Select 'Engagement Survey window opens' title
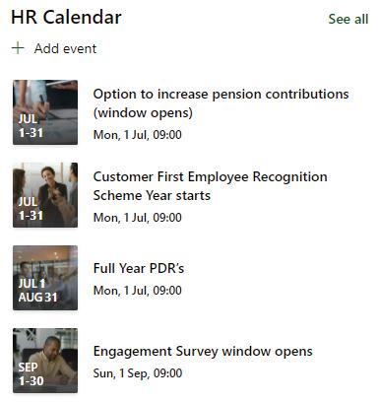The height and width of the screenshot is (403, 379). (x=203, y=351)
